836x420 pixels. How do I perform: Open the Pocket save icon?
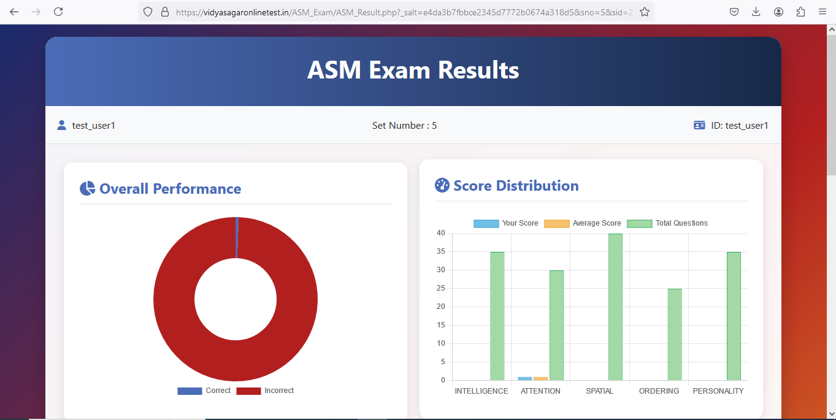(734, 12)
